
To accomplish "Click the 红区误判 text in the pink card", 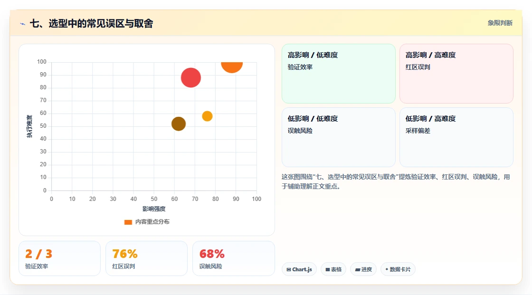I will pyautogui.click(x=418, y=67).
